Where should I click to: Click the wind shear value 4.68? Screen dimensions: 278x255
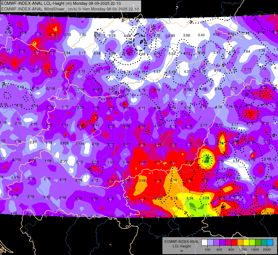click(95, 144)
